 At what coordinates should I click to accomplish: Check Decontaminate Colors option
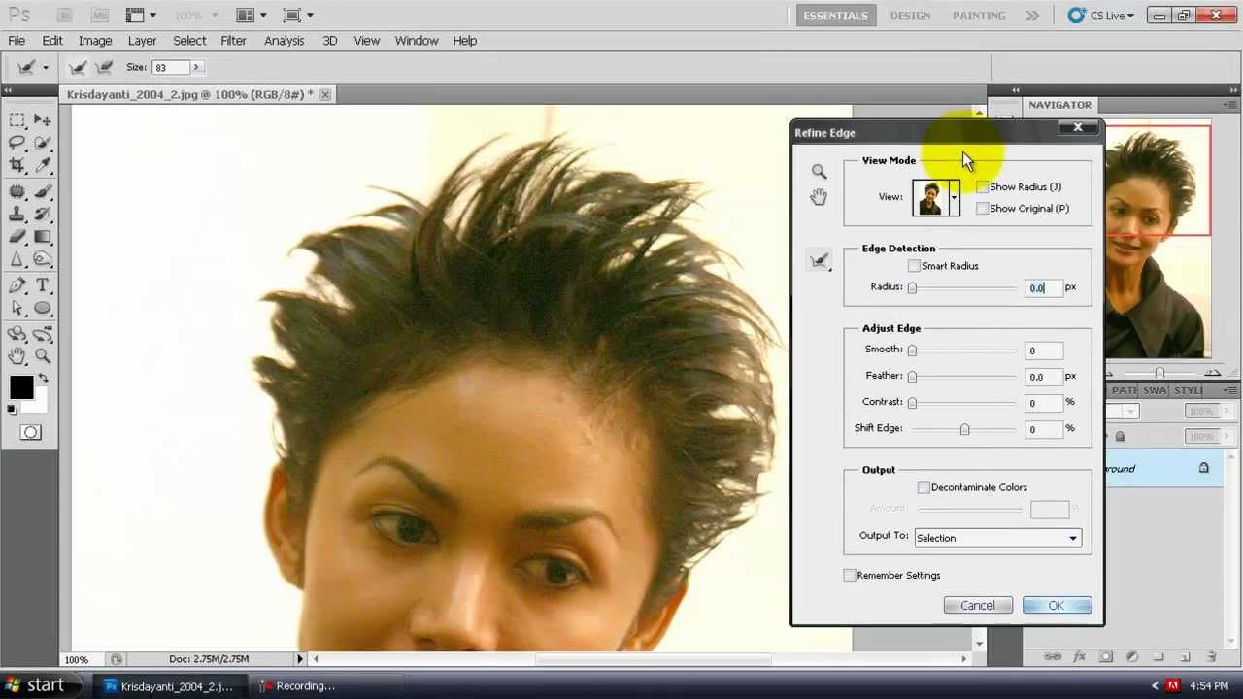click(924, 487)
